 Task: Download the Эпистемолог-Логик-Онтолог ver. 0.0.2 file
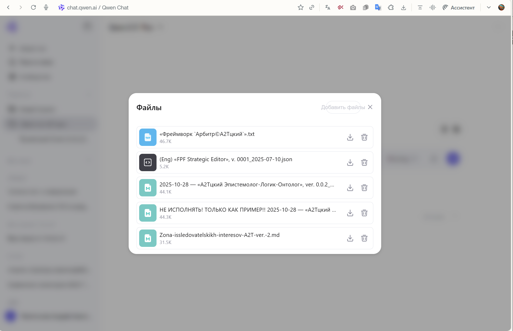350,188
